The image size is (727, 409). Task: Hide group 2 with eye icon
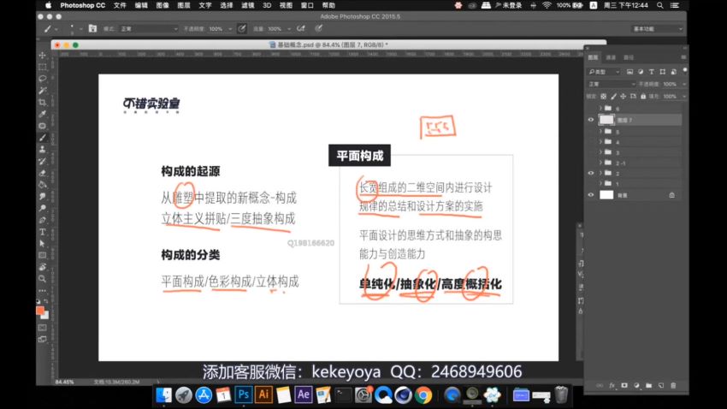click(591, 173)
